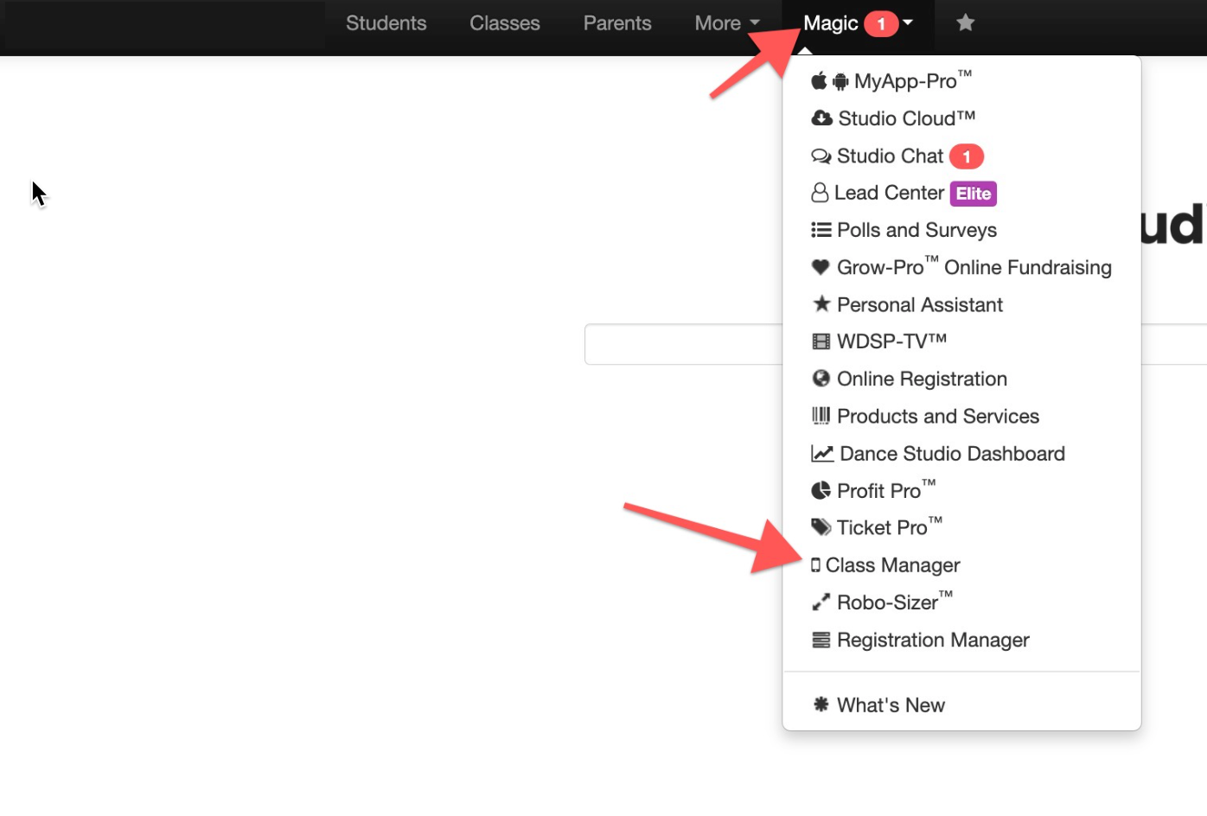Open the Parents nav item
The width and height of the screenshot is (1207, 816).
click(x=617, y=23)
